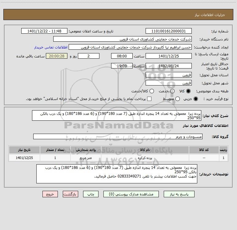Click the response deadline date 1401/12/25 field
Screen dimensions: 237x230
[x=169, y=56]
